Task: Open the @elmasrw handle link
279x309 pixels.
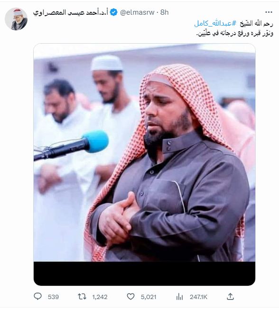Action: click(137, 12)
